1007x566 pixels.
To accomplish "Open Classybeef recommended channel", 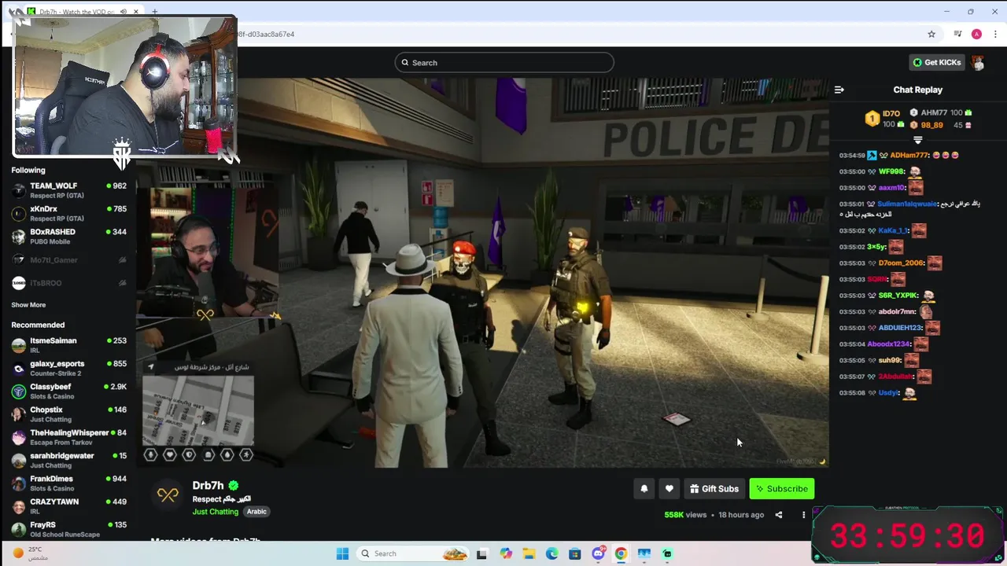I will click(69, 391).
